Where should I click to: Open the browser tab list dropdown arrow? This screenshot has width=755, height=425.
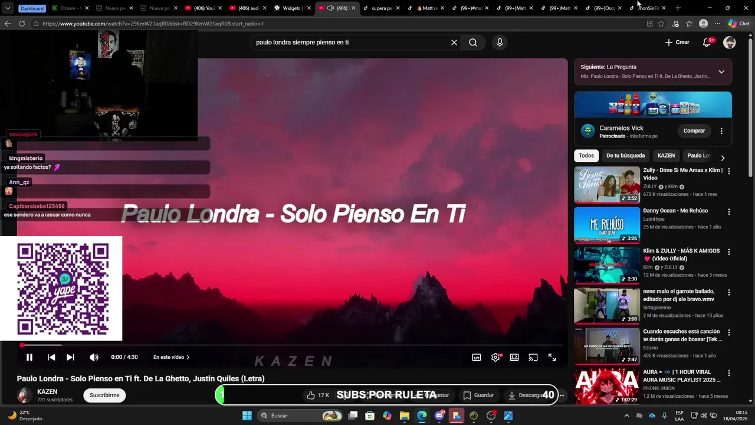(x=8, y=8)
